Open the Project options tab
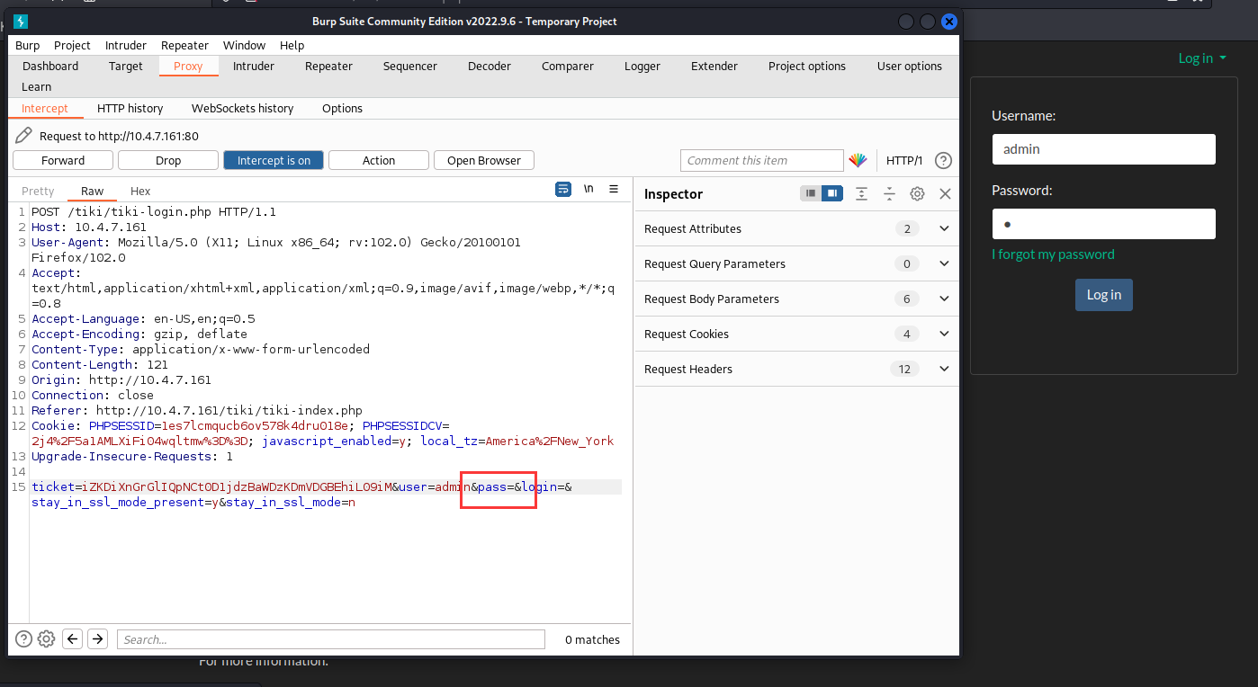 point(807,66)
